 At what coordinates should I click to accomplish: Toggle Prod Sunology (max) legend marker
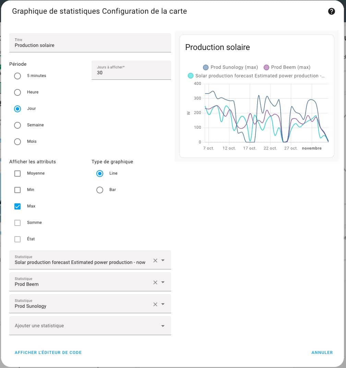[x=206, y=67]
